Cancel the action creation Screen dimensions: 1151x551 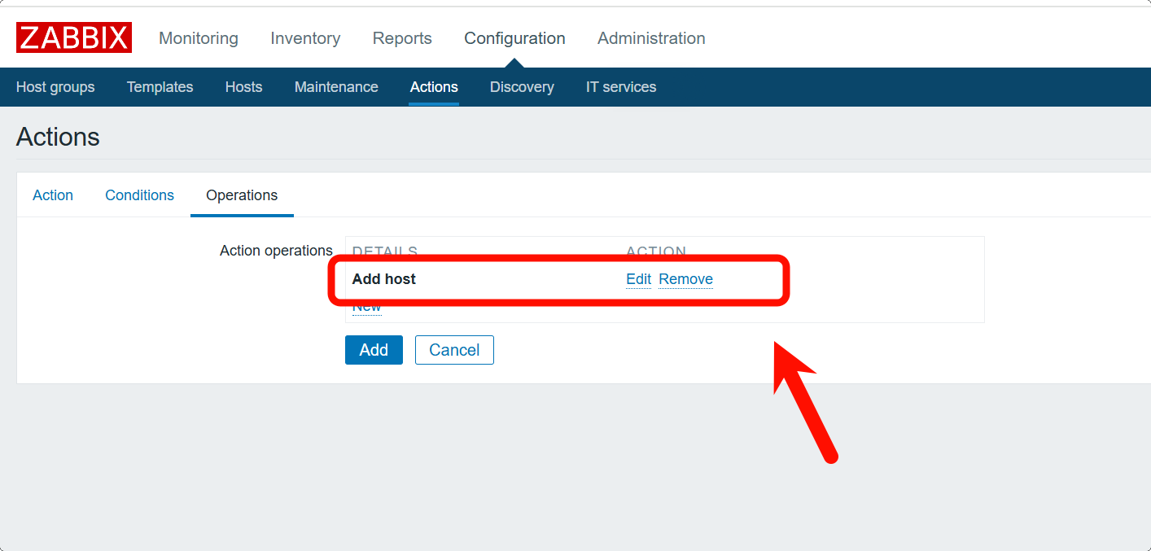[454, 350]
